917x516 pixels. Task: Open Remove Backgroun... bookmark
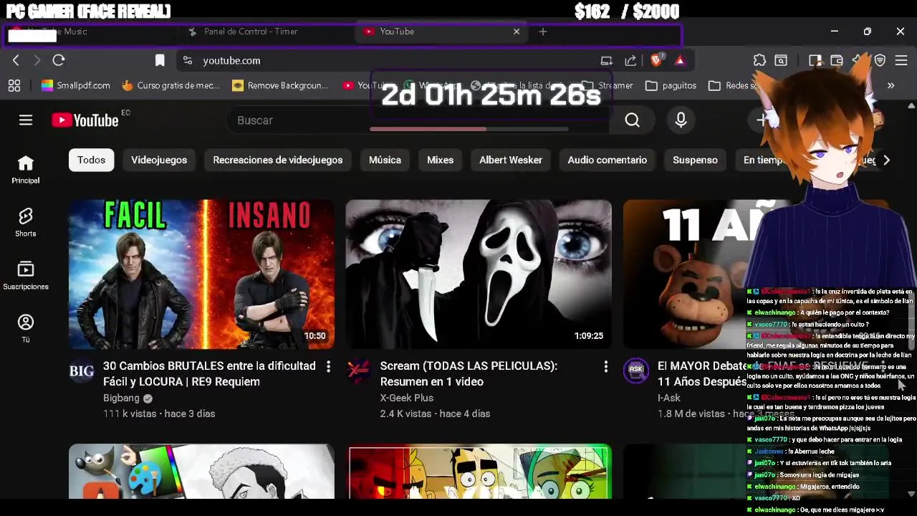[x=280, y=86]
